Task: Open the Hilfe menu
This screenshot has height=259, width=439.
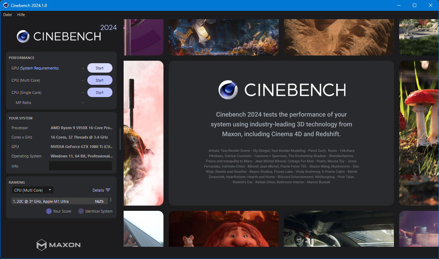Action: (21, 15)
